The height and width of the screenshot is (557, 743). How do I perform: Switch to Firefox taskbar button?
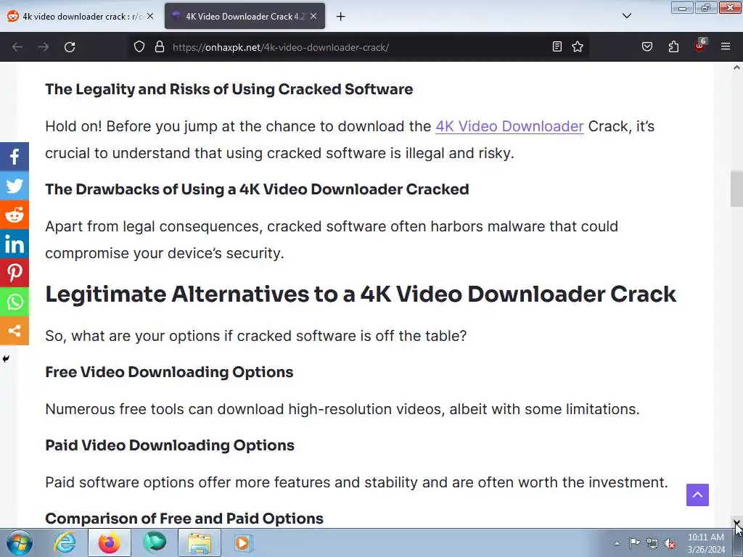[110, 542]
